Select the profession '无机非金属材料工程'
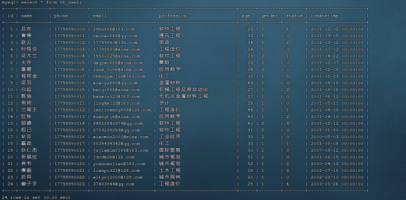Screen dimensions: 406x200 [x=183, y=96]
